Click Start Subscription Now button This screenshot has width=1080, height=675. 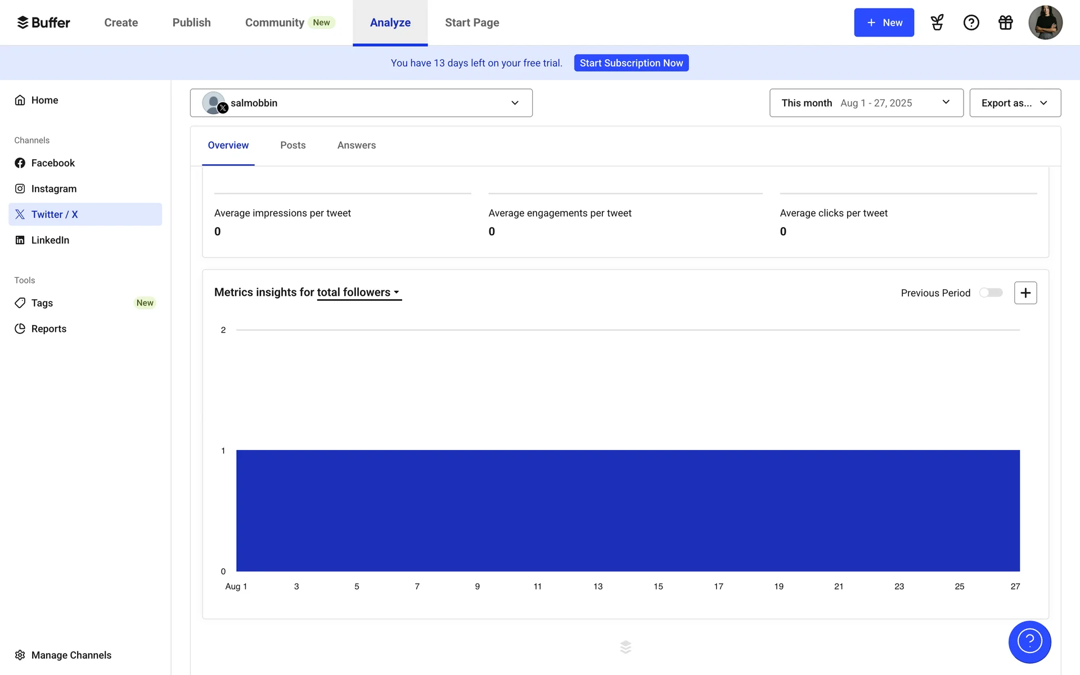coord(631,63)
